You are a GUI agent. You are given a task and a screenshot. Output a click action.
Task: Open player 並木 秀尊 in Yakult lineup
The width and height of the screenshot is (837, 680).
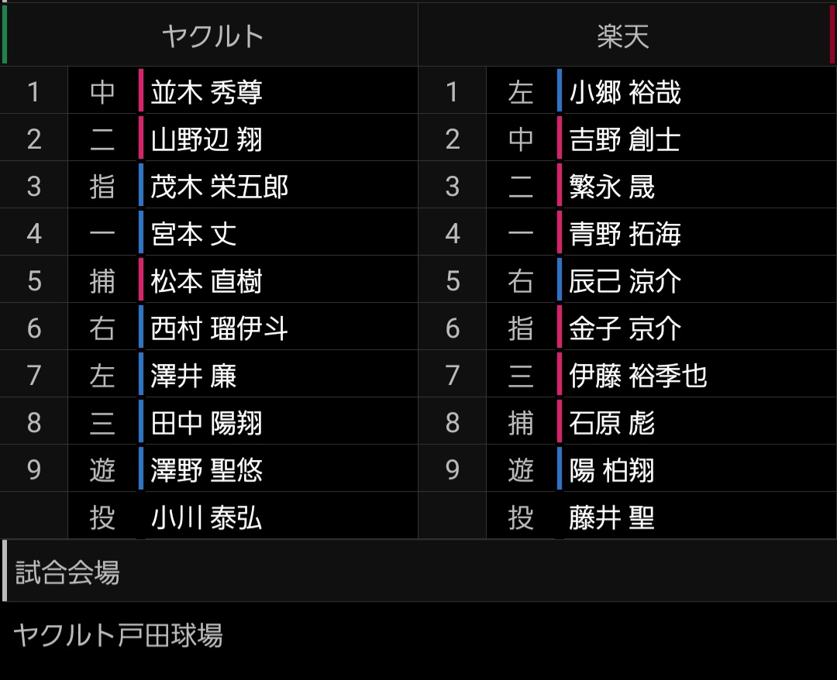pos(207,92)
